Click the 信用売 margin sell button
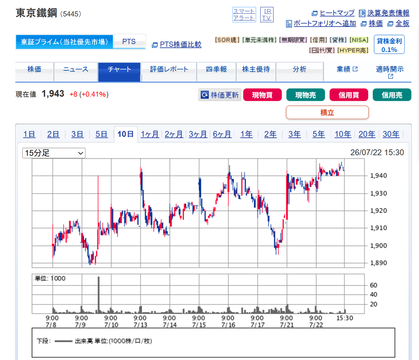Viewport: 419px width, 360px height. tap(392, 95)
